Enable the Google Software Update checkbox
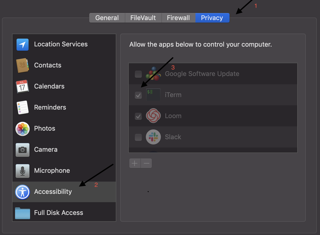The width and height of the screenshot is (320, 235). pyautogui.click(x=138, y=74)
